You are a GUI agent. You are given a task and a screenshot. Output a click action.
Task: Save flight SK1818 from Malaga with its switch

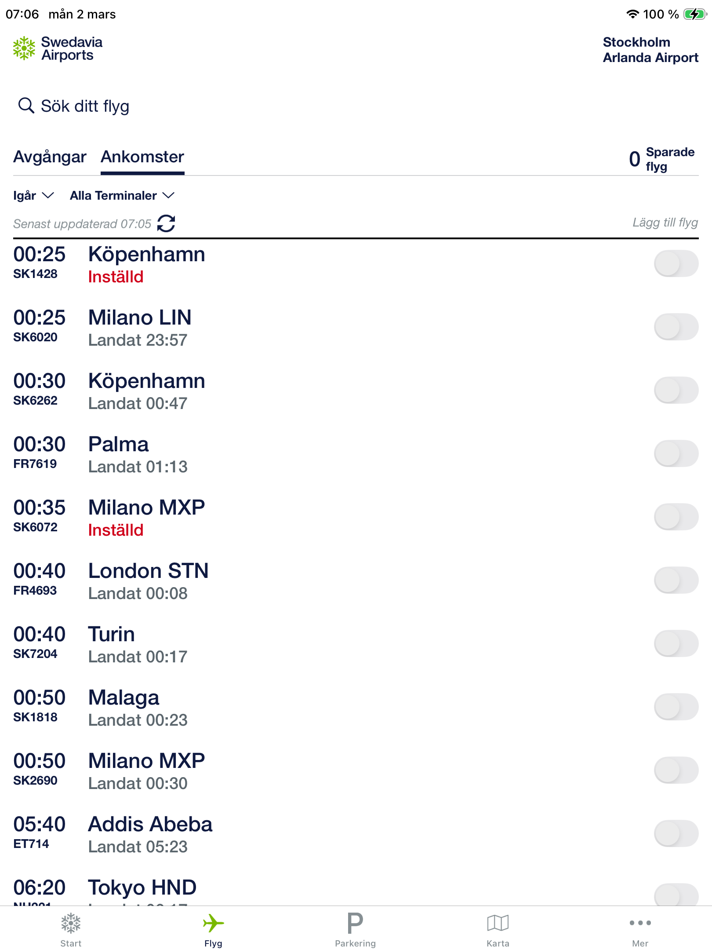coord(676,707)
